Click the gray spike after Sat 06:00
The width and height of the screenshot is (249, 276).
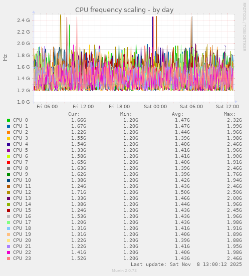coord(192,32)
